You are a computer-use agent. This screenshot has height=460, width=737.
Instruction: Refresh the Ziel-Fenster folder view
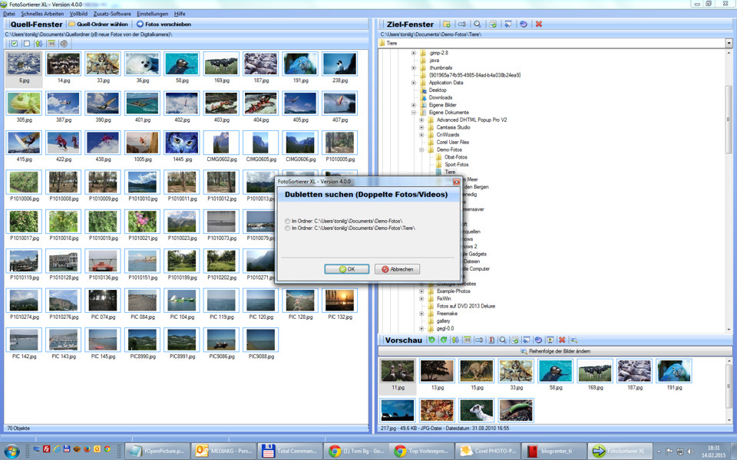click(525, 24)
